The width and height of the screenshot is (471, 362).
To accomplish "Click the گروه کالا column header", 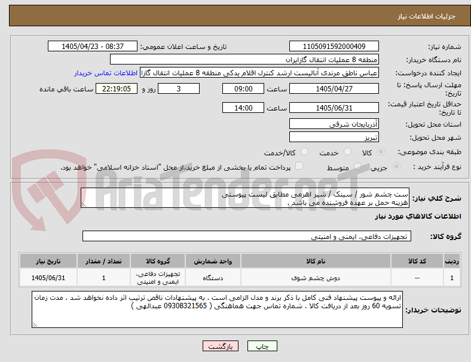I will click(x=158, y=261).
